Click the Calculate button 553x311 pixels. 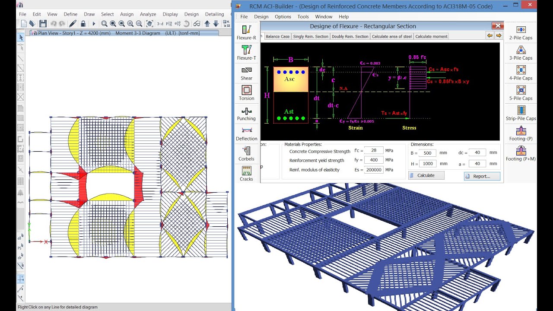point(426,175)
